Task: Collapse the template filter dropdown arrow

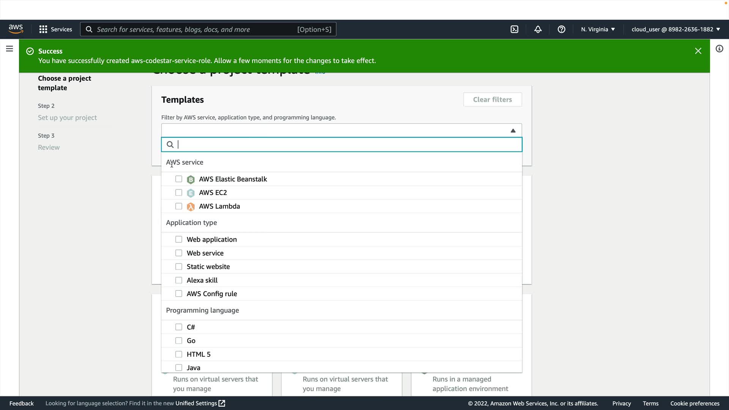Action: click(513, 131)
